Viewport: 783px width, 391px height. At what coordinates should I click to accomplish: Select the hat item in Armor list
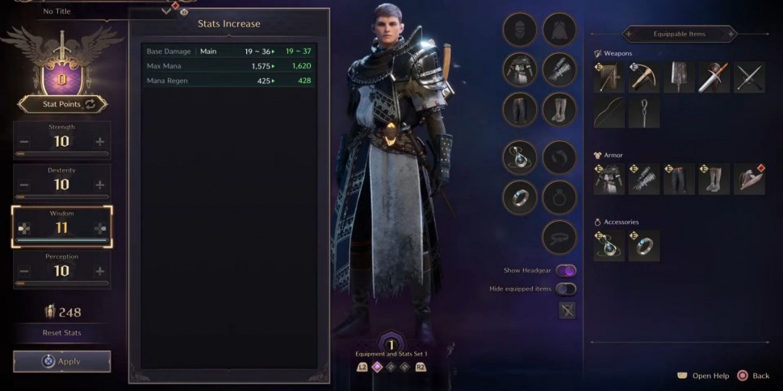pos(749,179)
